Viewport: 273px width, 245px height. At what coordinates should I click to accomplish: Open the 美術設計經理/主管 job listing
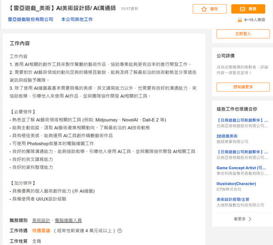233,199
